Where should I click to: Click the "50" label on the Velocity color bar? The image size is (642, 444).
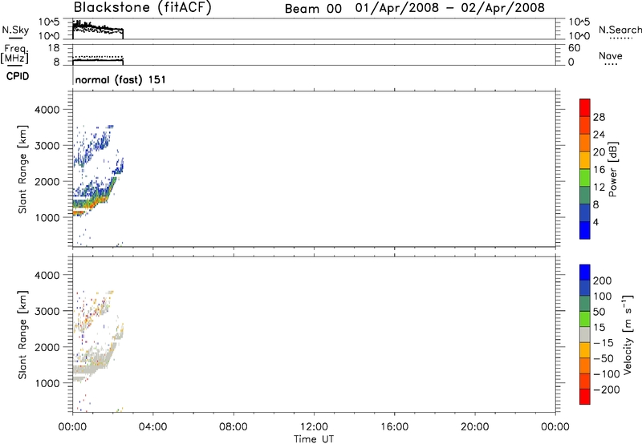point(599,312)
